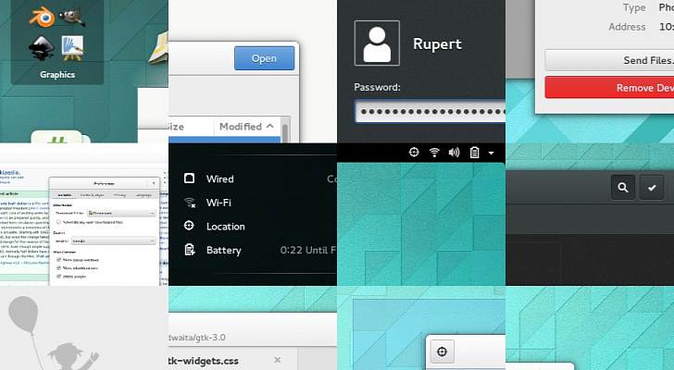Click the location icon in the top bar
The height and width of the screenshot is (370, 674).
click(410, 153)
